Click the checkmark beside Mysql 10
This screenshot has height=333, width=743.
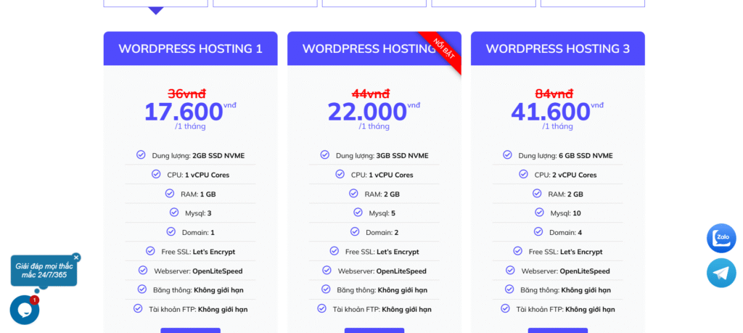[539, 213]
